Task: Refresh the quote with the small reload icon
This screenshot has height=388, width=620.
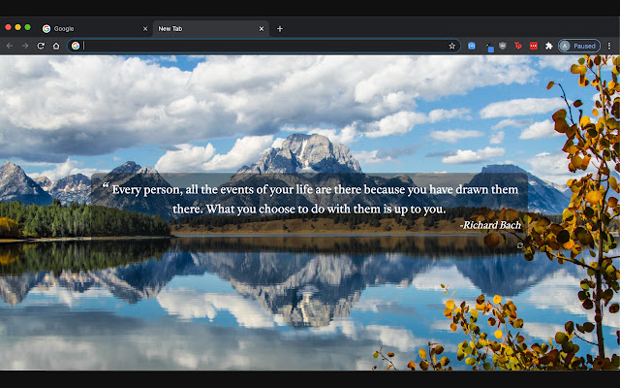Action: [519, 245]
